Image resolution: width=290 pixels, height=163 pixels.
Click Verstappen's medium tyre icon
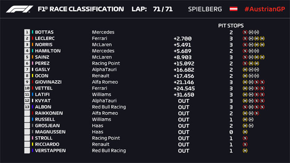point(245,151)
